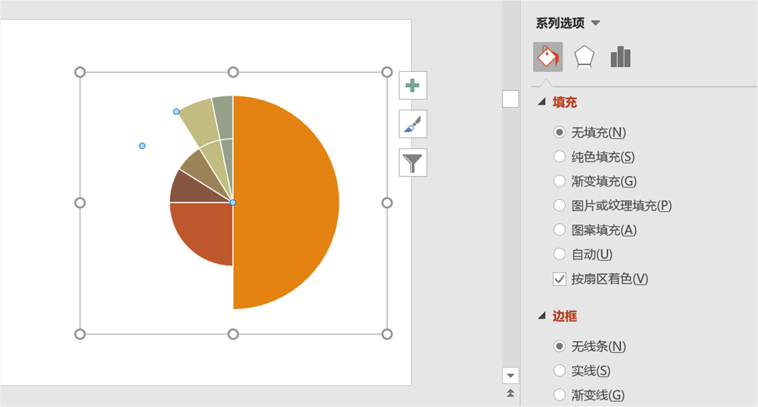Image resolution: width=758 pixels, height=407 pixels.
Task: Select the 无线条(N) border radio option
Action: pos(559,346)
